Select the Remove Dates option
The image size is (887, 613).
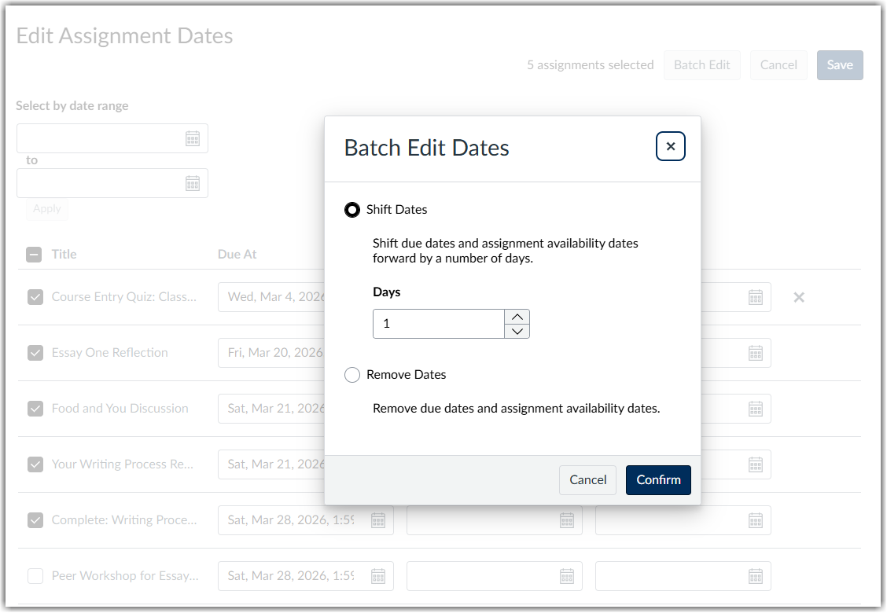(x=352, y=375)
